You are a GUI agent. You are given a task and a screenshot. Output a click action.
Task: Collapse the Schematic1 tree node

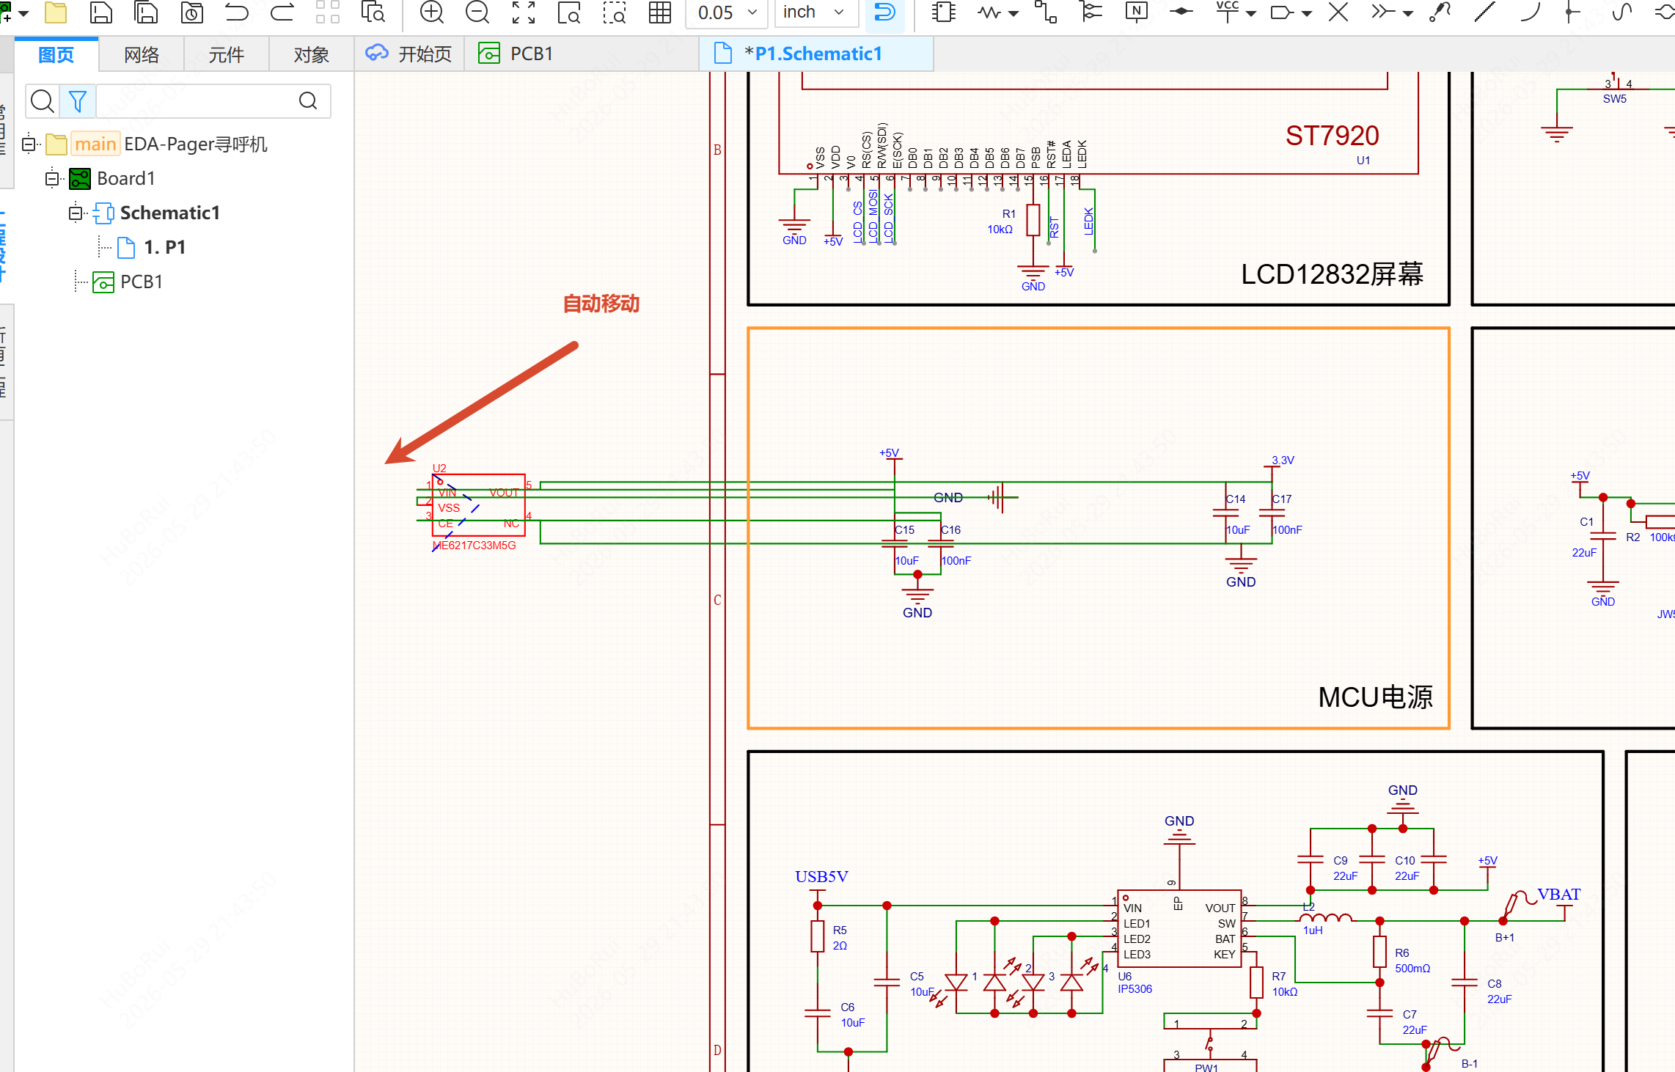(76, 213)
